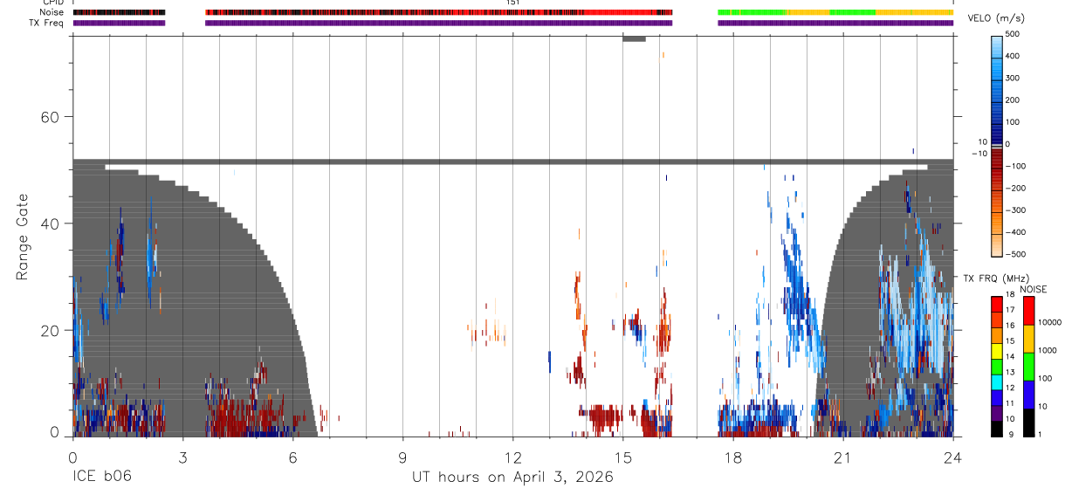Click the yellow-orange NOISE colorbar segment
This screenshot has height=495, width=1072.
coord(1029,339)
